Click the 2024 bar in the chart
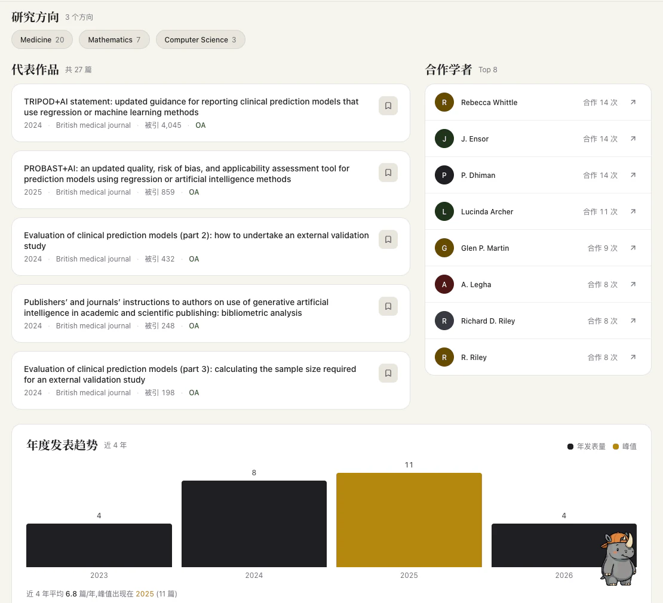Viewport: 663px width, 603px height. pos(254,524)
